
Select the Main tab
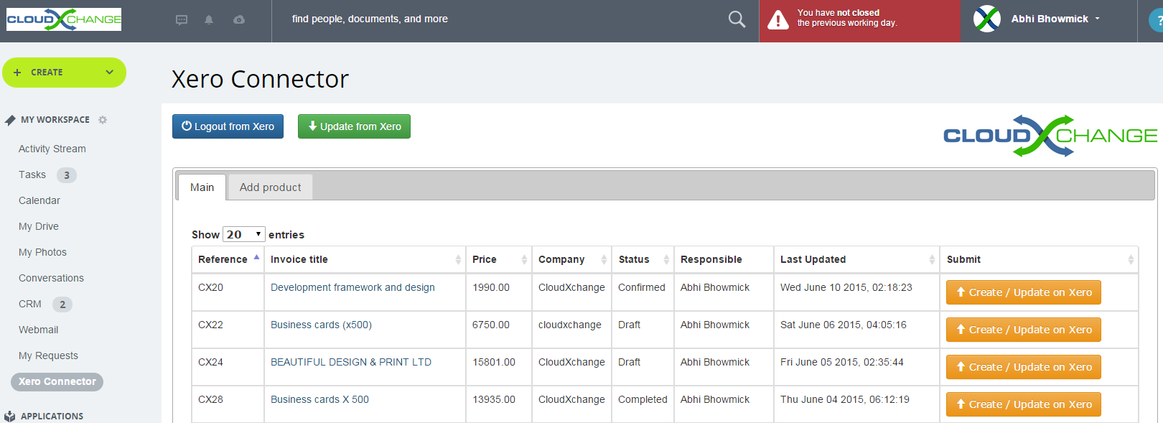tap(202, 187)
